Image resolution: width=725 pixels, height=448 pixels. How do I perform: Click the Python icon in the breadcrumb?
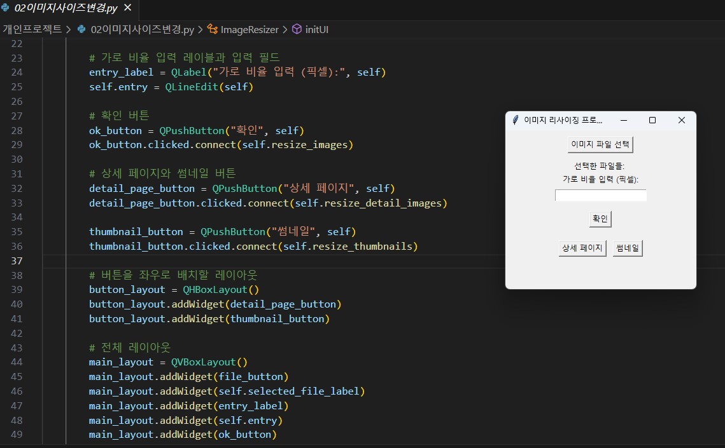pos(81,29)
